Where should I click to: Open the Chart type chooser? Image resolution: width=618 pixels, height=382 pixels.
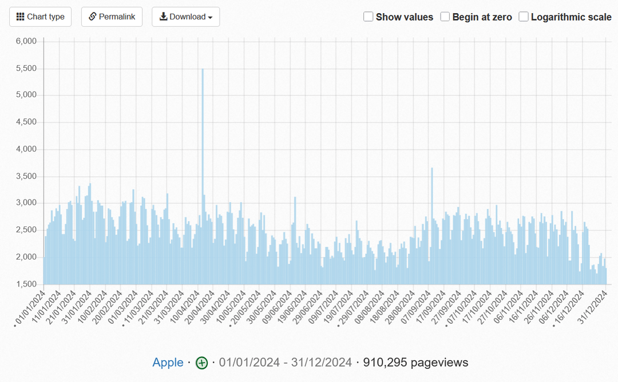[x=40, y=17]
